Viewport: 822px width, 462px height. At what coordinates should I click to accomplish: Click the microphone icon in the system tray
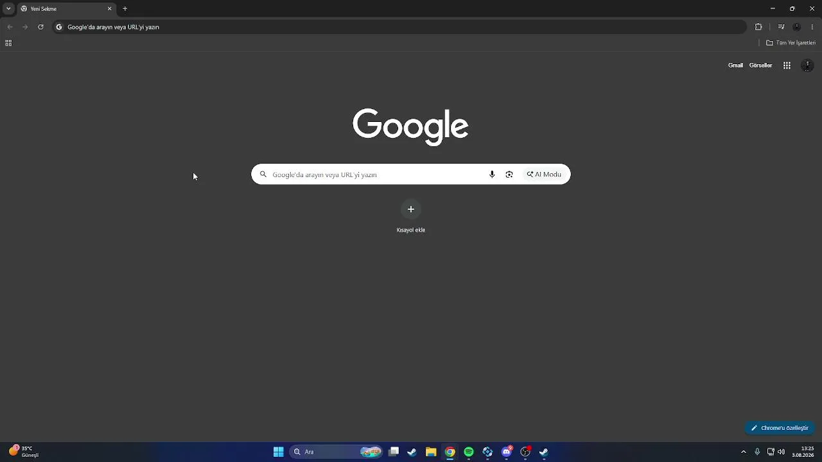coord(757,452)
